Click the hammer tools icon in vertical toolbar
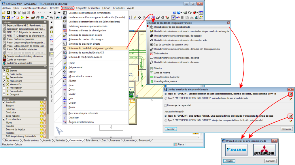The image size is (295, 165). pyautogui.click(x=52, y=27)
